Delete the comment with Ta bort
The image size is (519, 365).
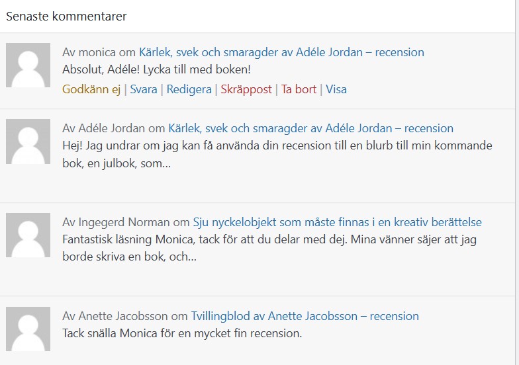point(299,89)
